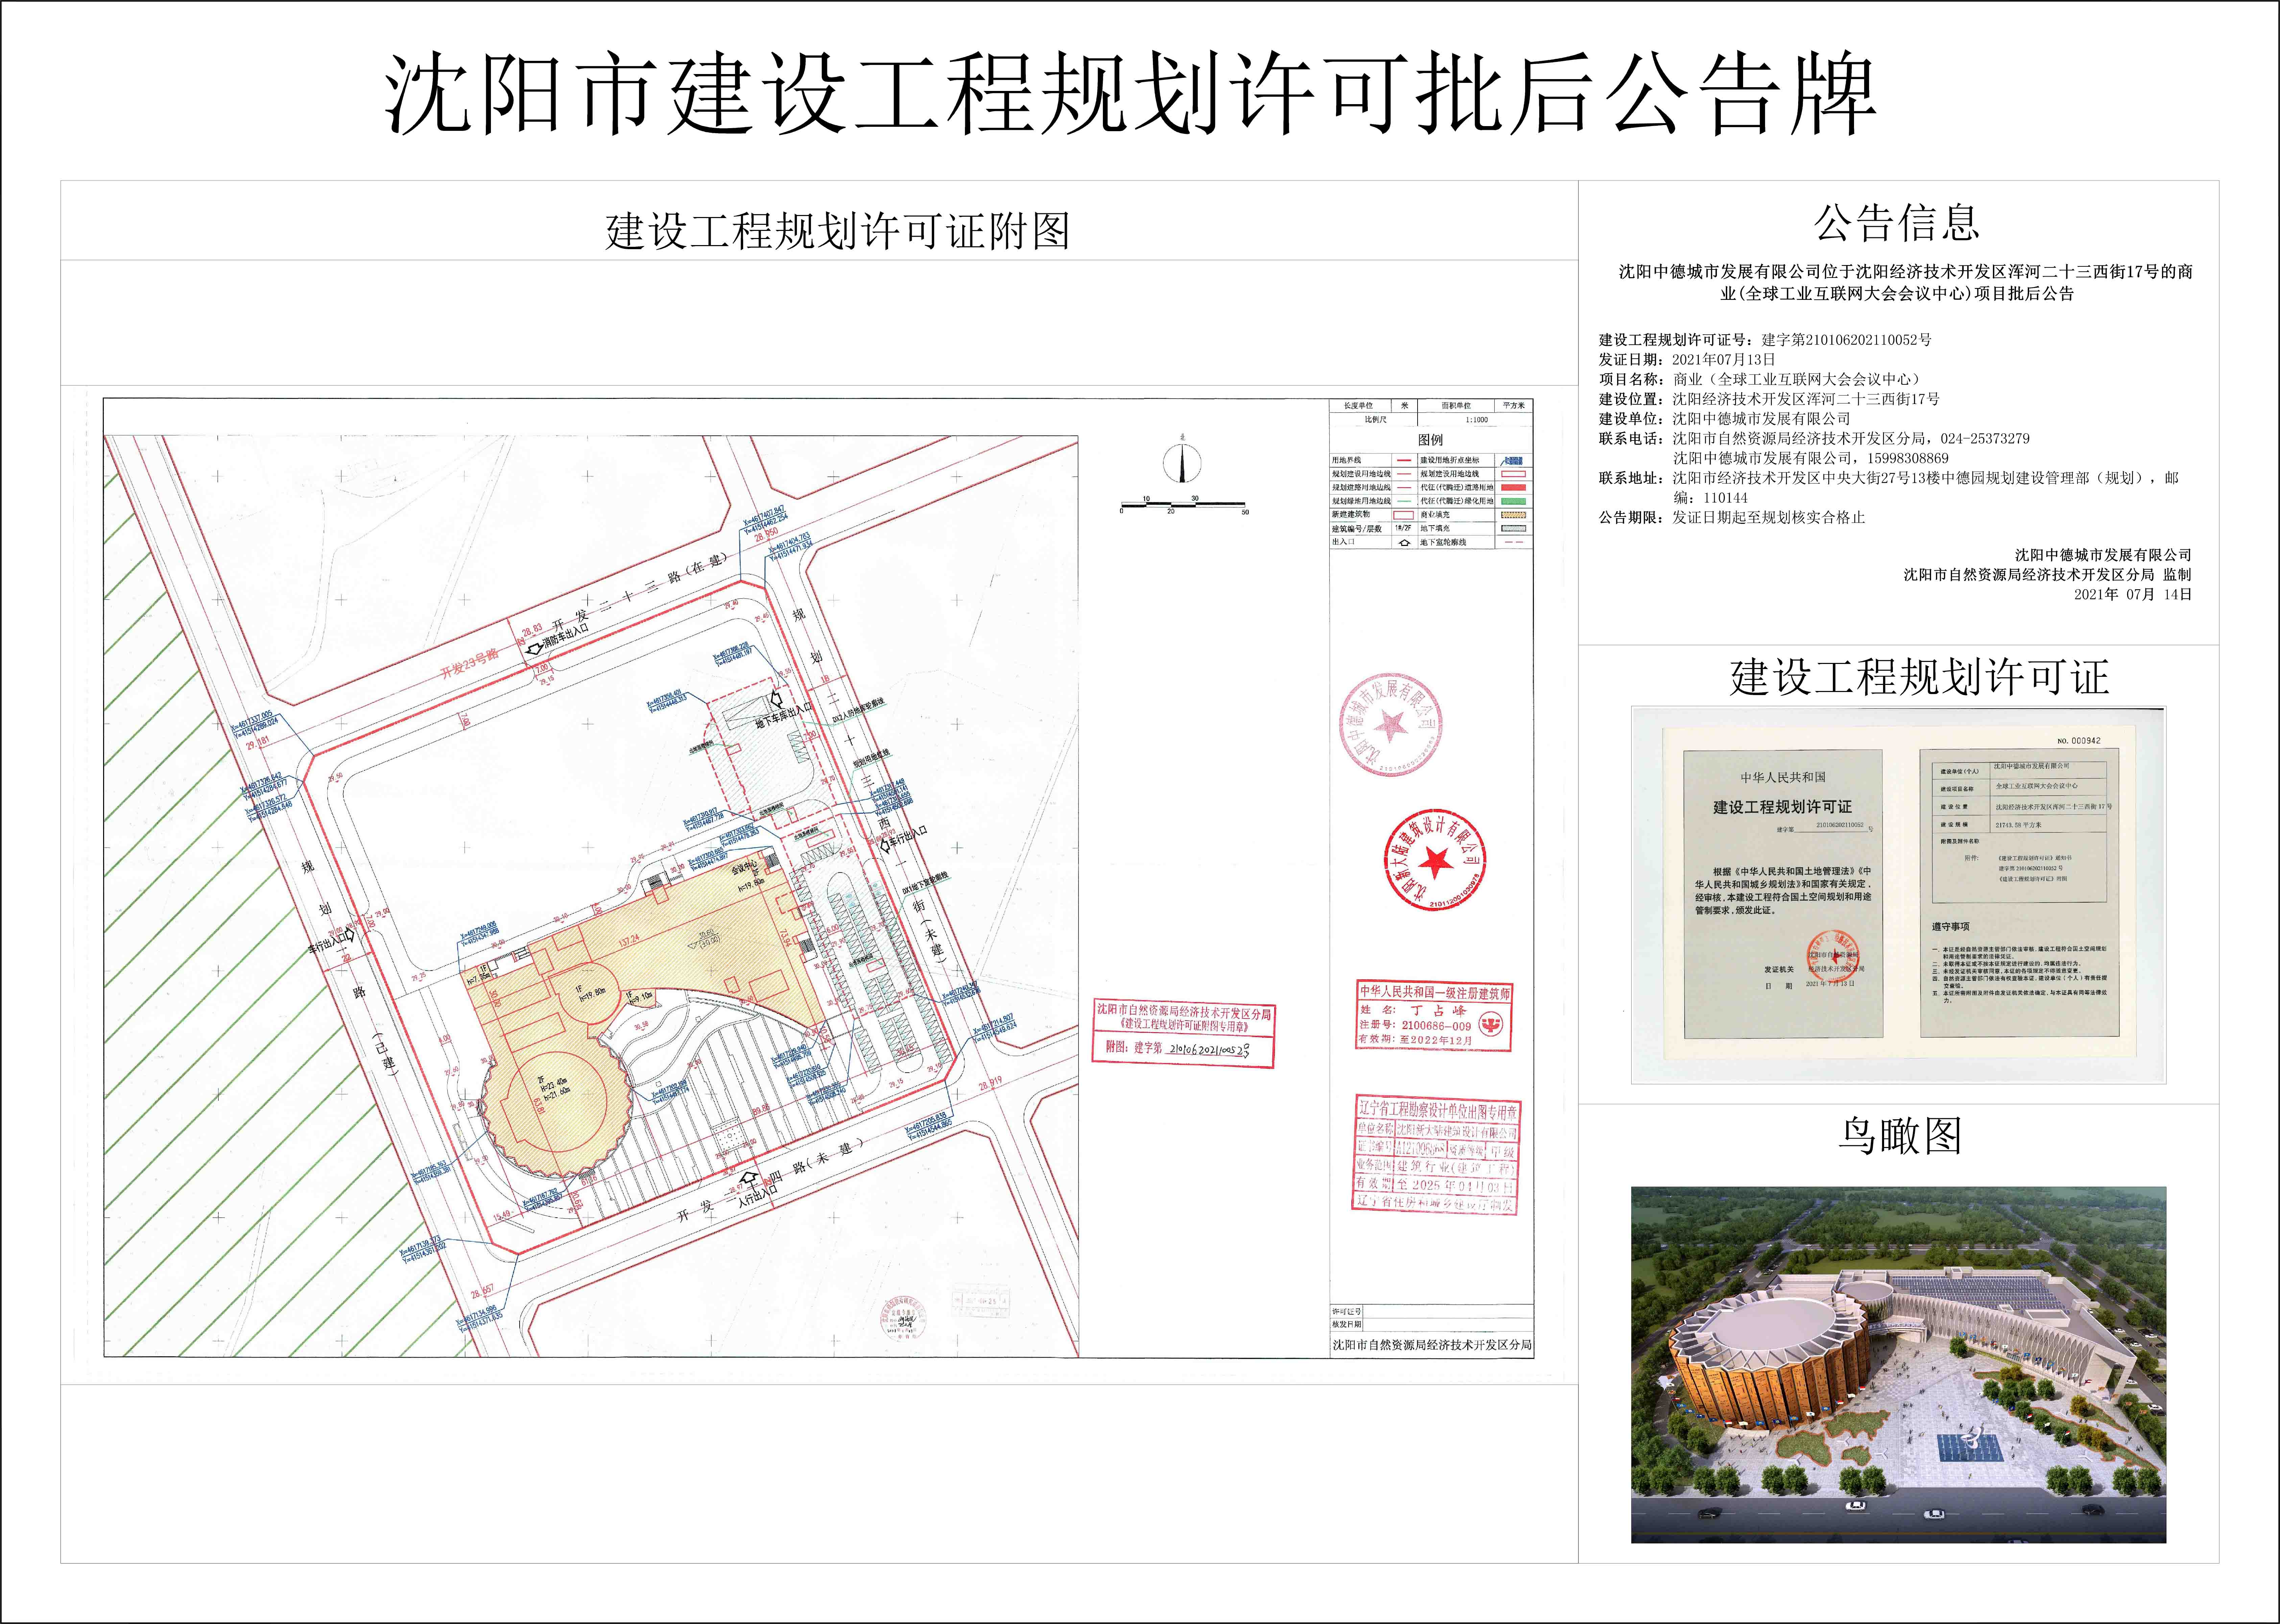Click the 1#/2F building number sample
Viewport: 2280px width, 1624px height.
point(1403,528)
